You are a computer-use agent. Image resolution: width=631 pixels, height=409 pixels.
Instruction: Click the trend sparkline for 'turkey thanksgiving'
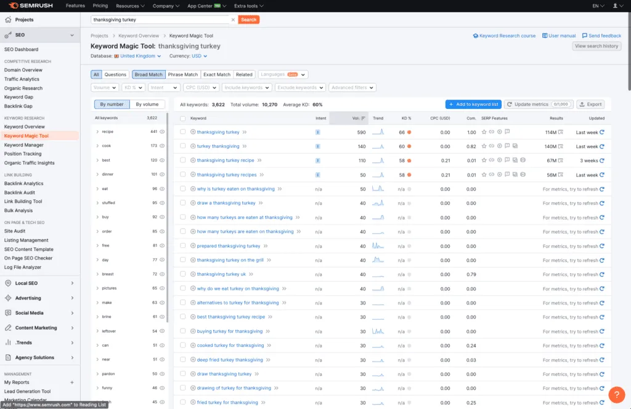[378, 146]
